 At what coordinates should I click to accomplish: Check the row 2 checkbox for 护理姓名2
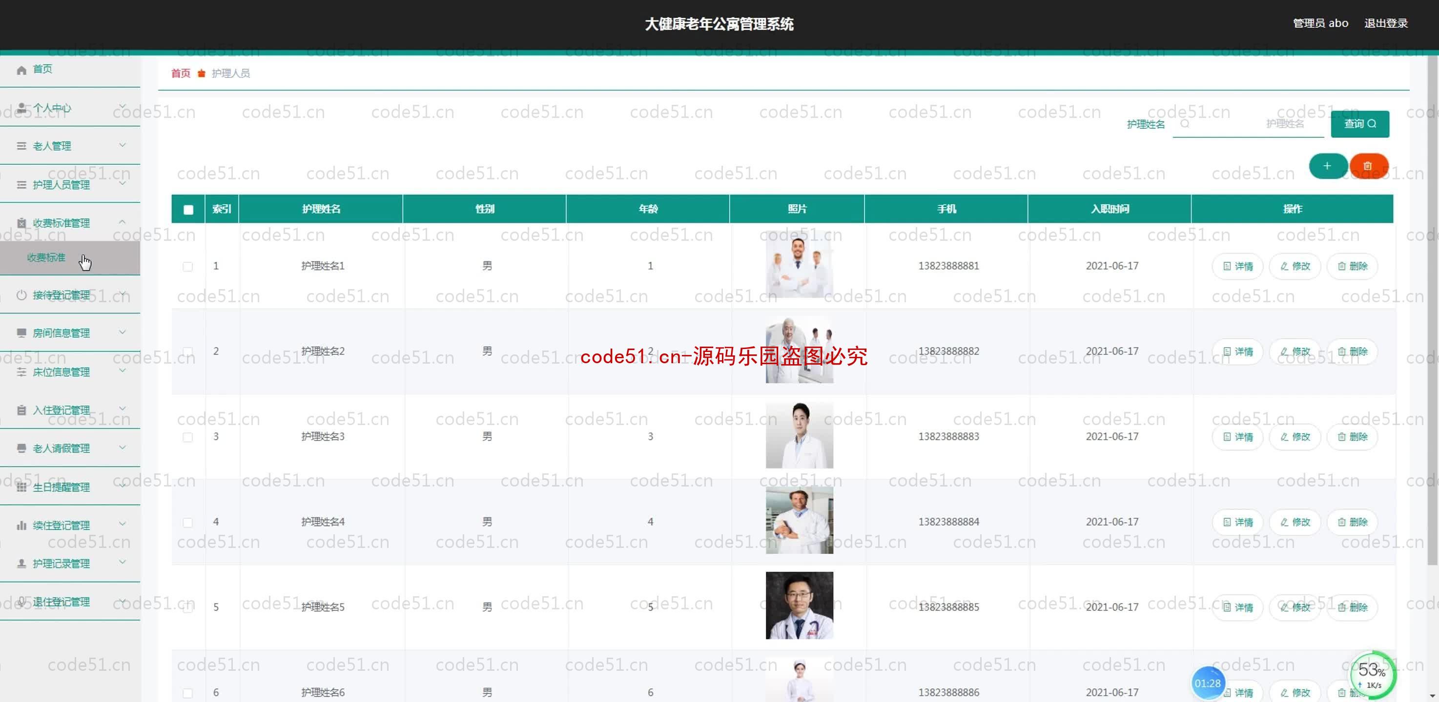pyautogui.click(x=188, y=352)
